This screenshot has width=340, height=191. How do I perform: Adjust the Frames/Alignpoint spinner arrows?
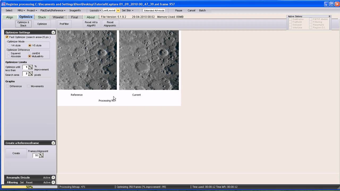41,155
